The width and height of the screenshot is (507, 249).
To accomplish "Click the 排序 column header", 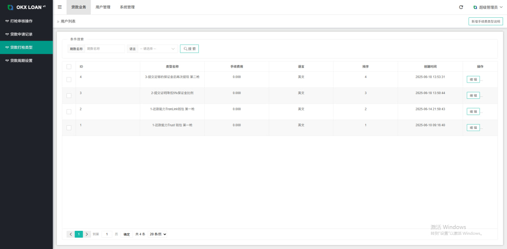I will coord(366,66).
